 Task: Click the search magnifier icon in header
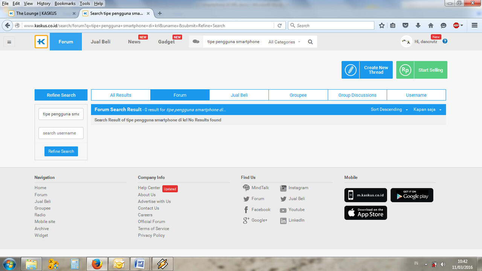click(310, 42)
